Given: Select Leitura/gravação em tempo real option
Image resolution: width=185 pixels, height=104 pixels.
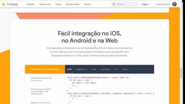Looking at the screenshot, I should 41,79.
